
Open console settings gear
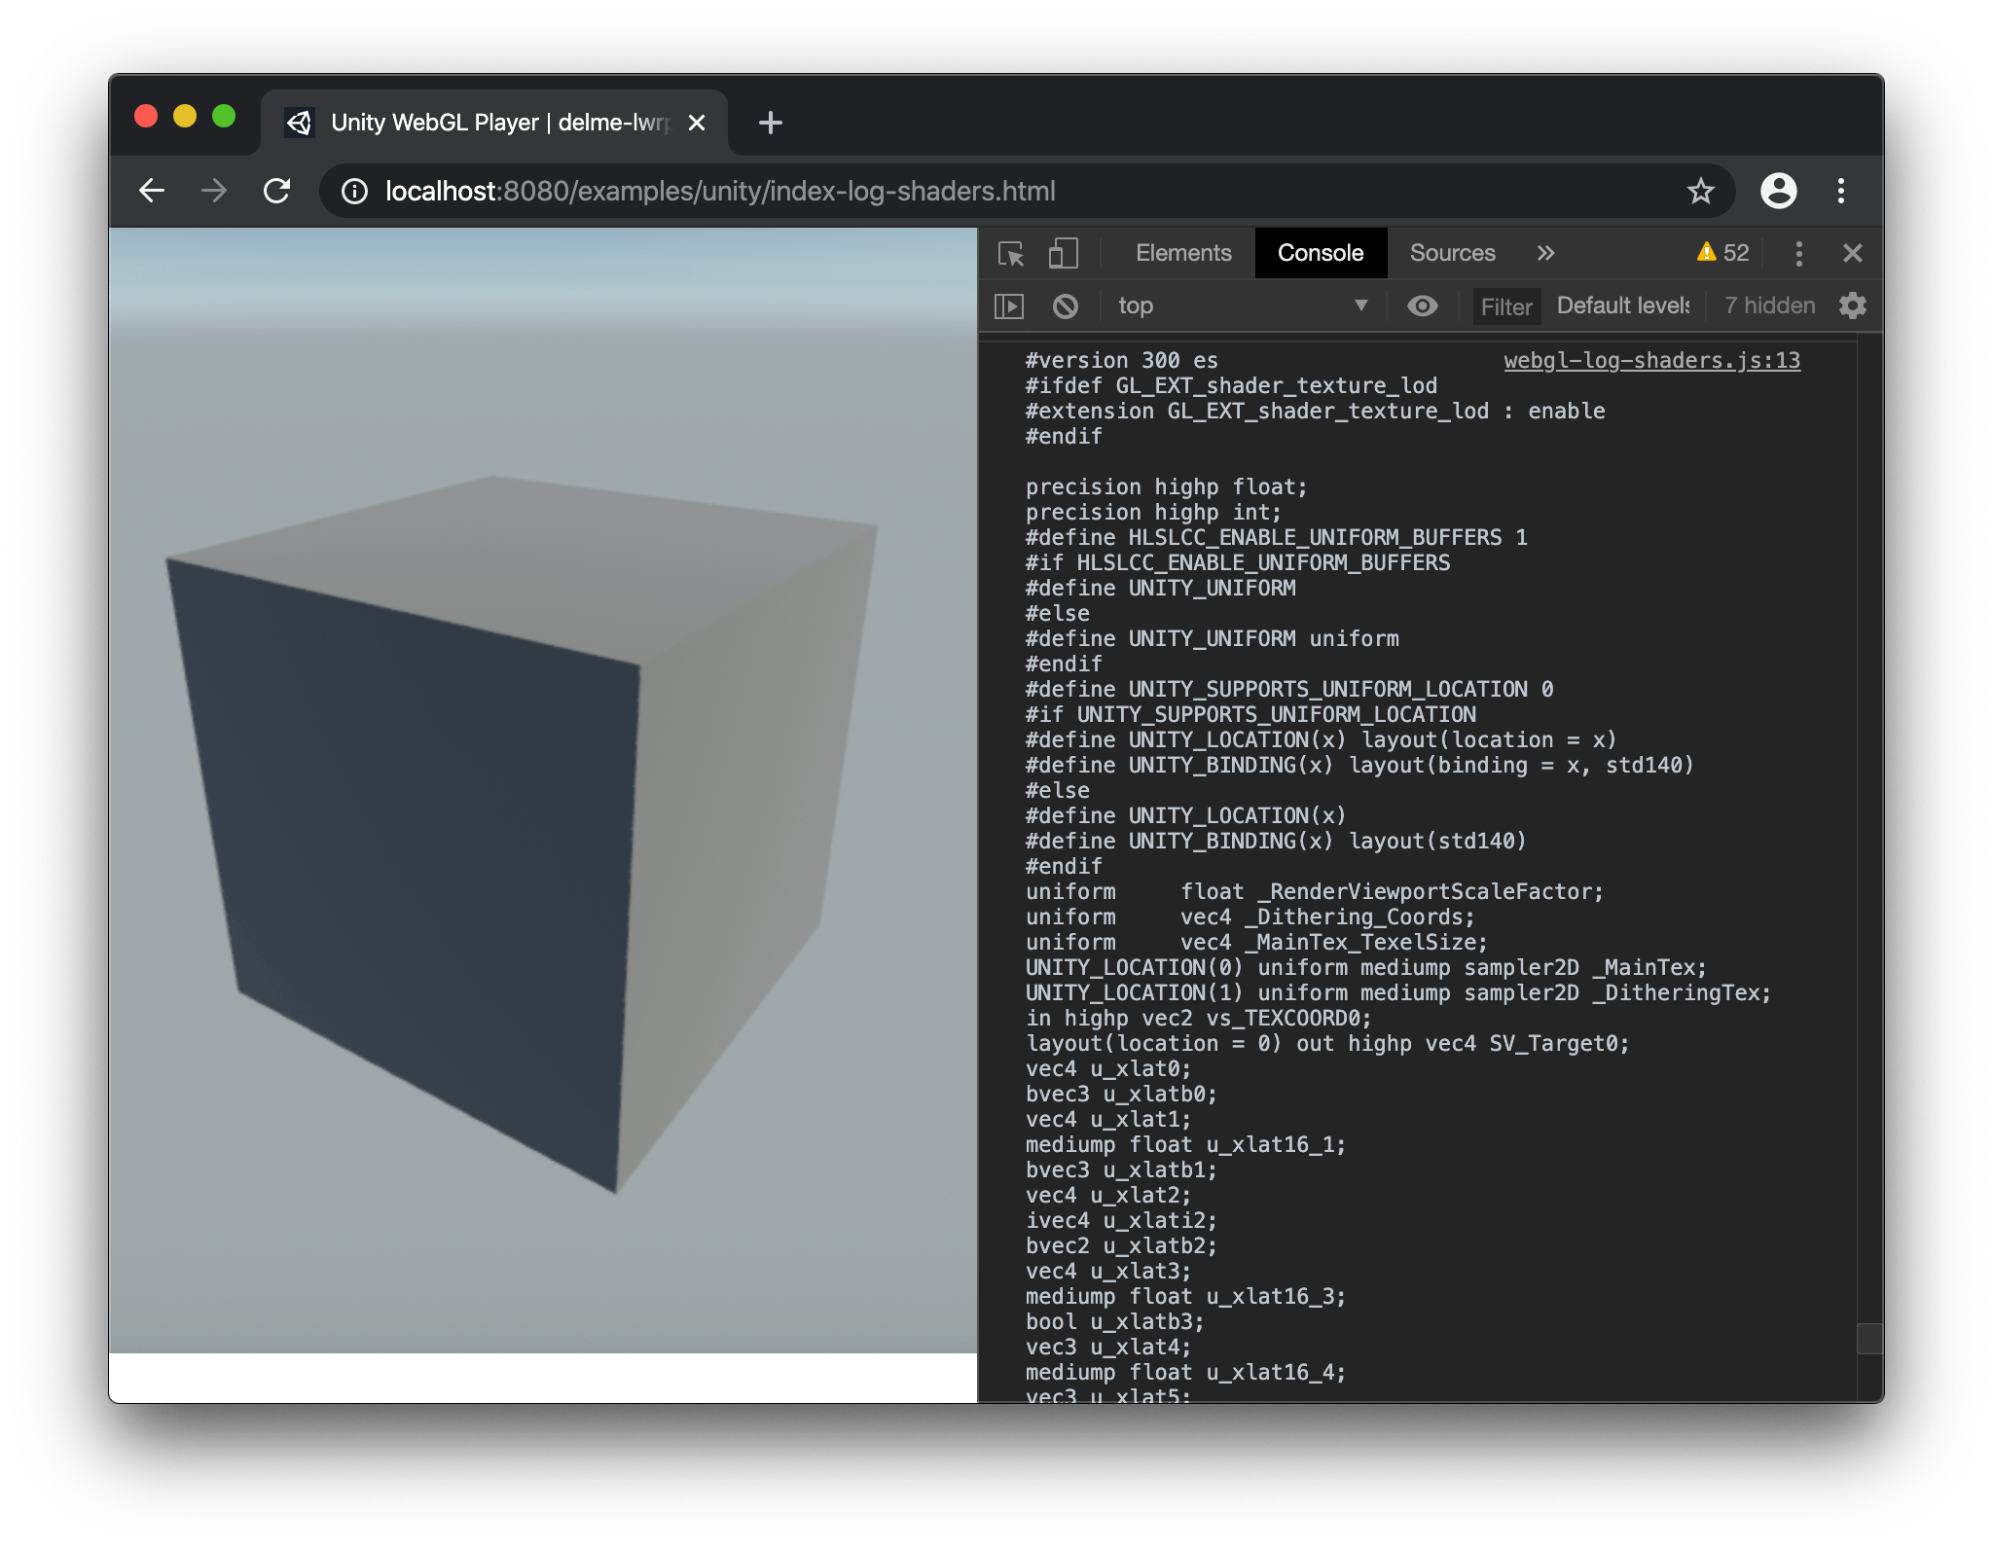click(x=1852, y=306)
